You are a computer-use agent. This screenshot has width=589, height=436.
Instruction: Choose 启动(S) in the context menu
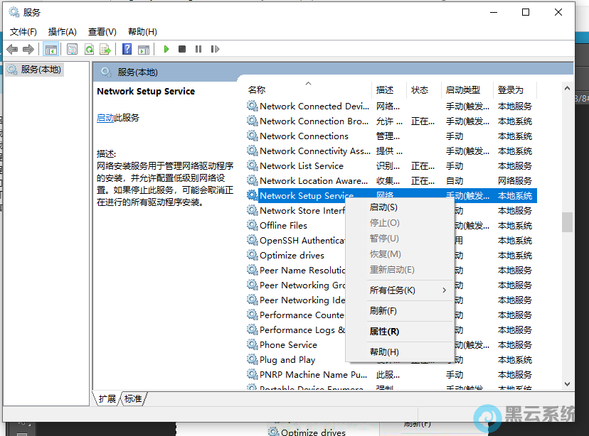pos(383,207)
